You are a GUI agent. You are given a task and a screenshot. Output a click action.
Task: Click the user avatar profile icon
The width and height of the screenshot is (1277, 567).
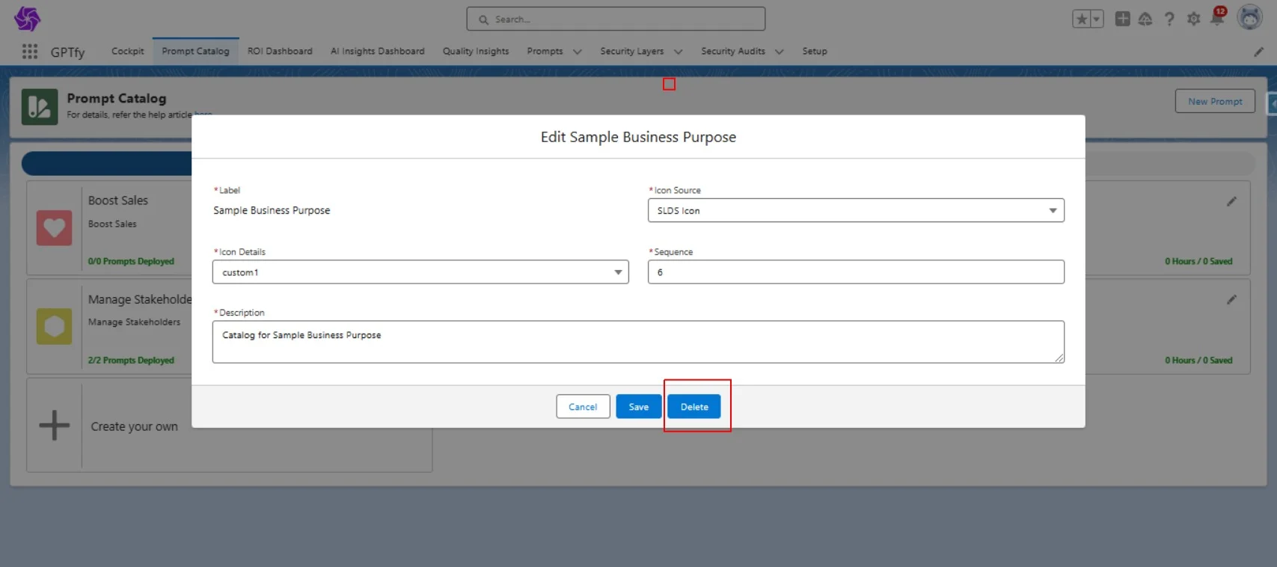click(1249, 17)
